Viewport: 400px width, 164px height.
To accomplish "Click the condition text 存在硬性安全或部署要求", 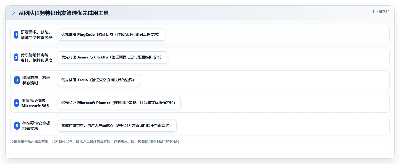I will click(x=36, y=126).
